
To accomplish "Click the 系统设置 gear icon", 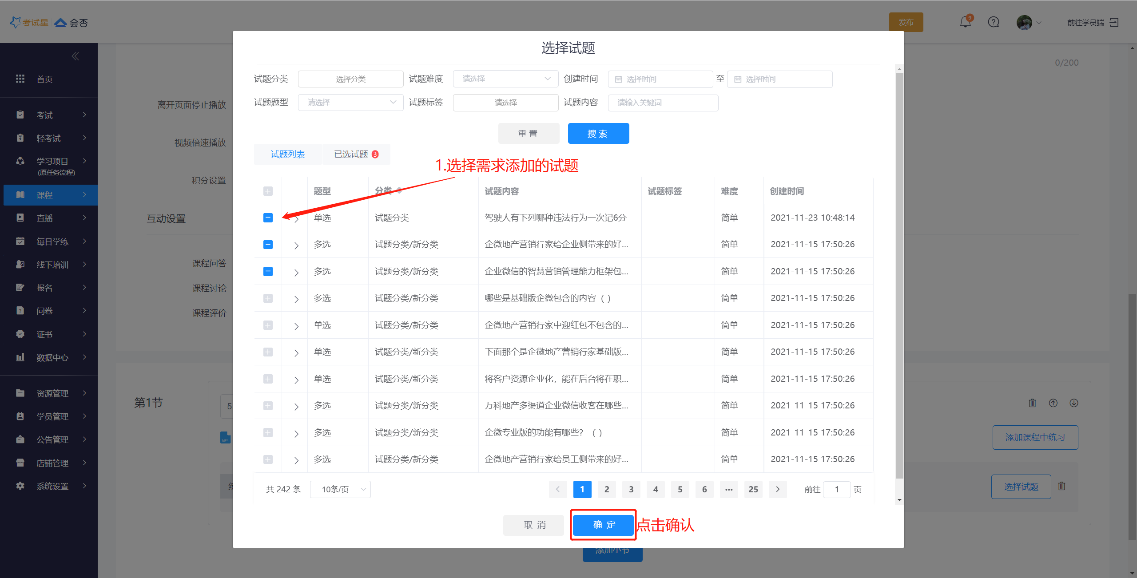I will pos(20,486).
